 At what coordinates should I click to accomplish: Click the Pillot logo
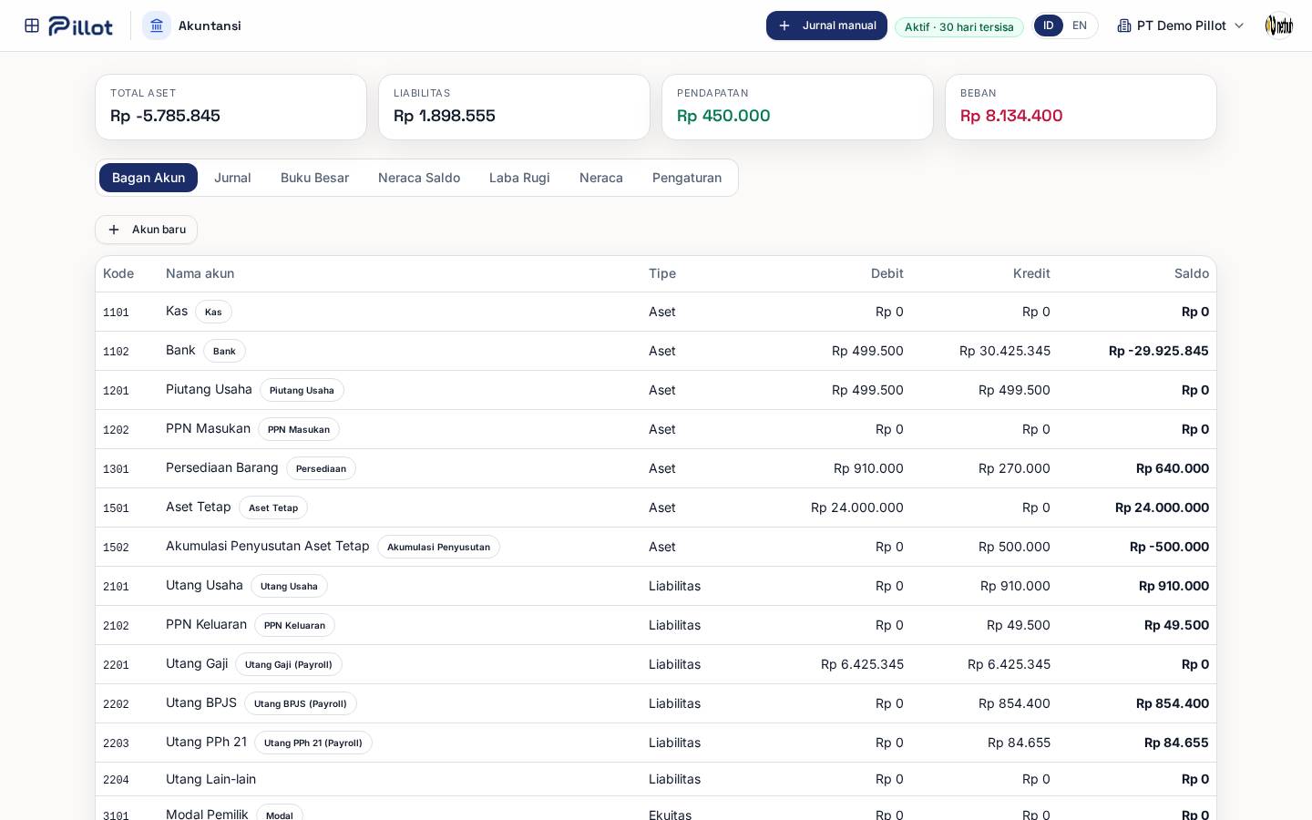click(x=80, y=26)
